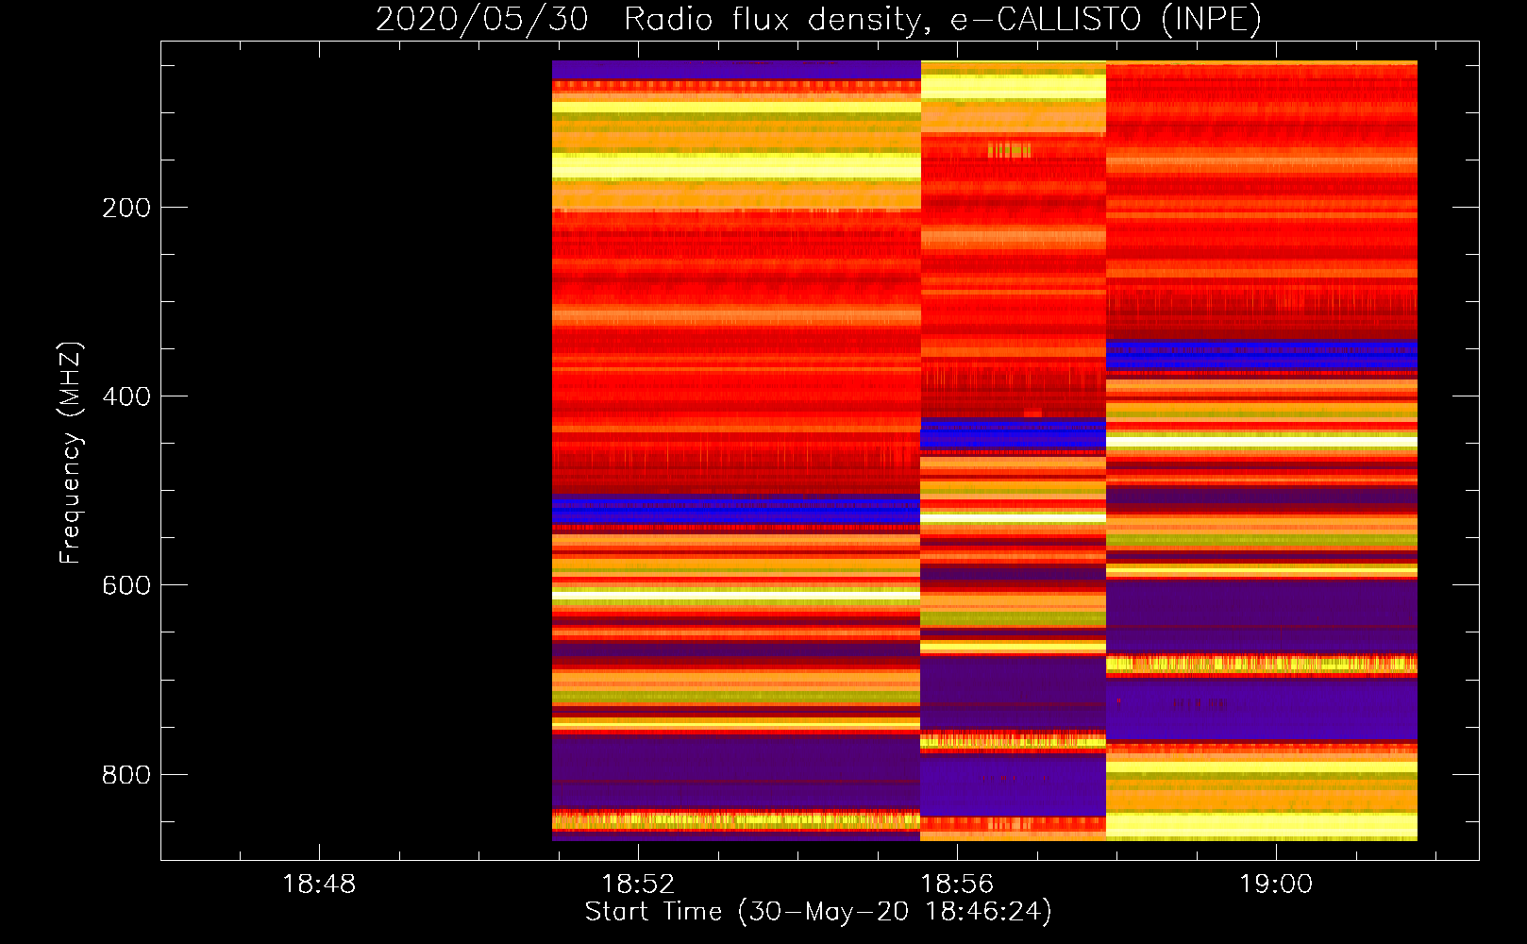The height and width of the screenshot is (944, 1527).
Task: Click the '18:48' time tick label
Action: click(x=319, y=885)
